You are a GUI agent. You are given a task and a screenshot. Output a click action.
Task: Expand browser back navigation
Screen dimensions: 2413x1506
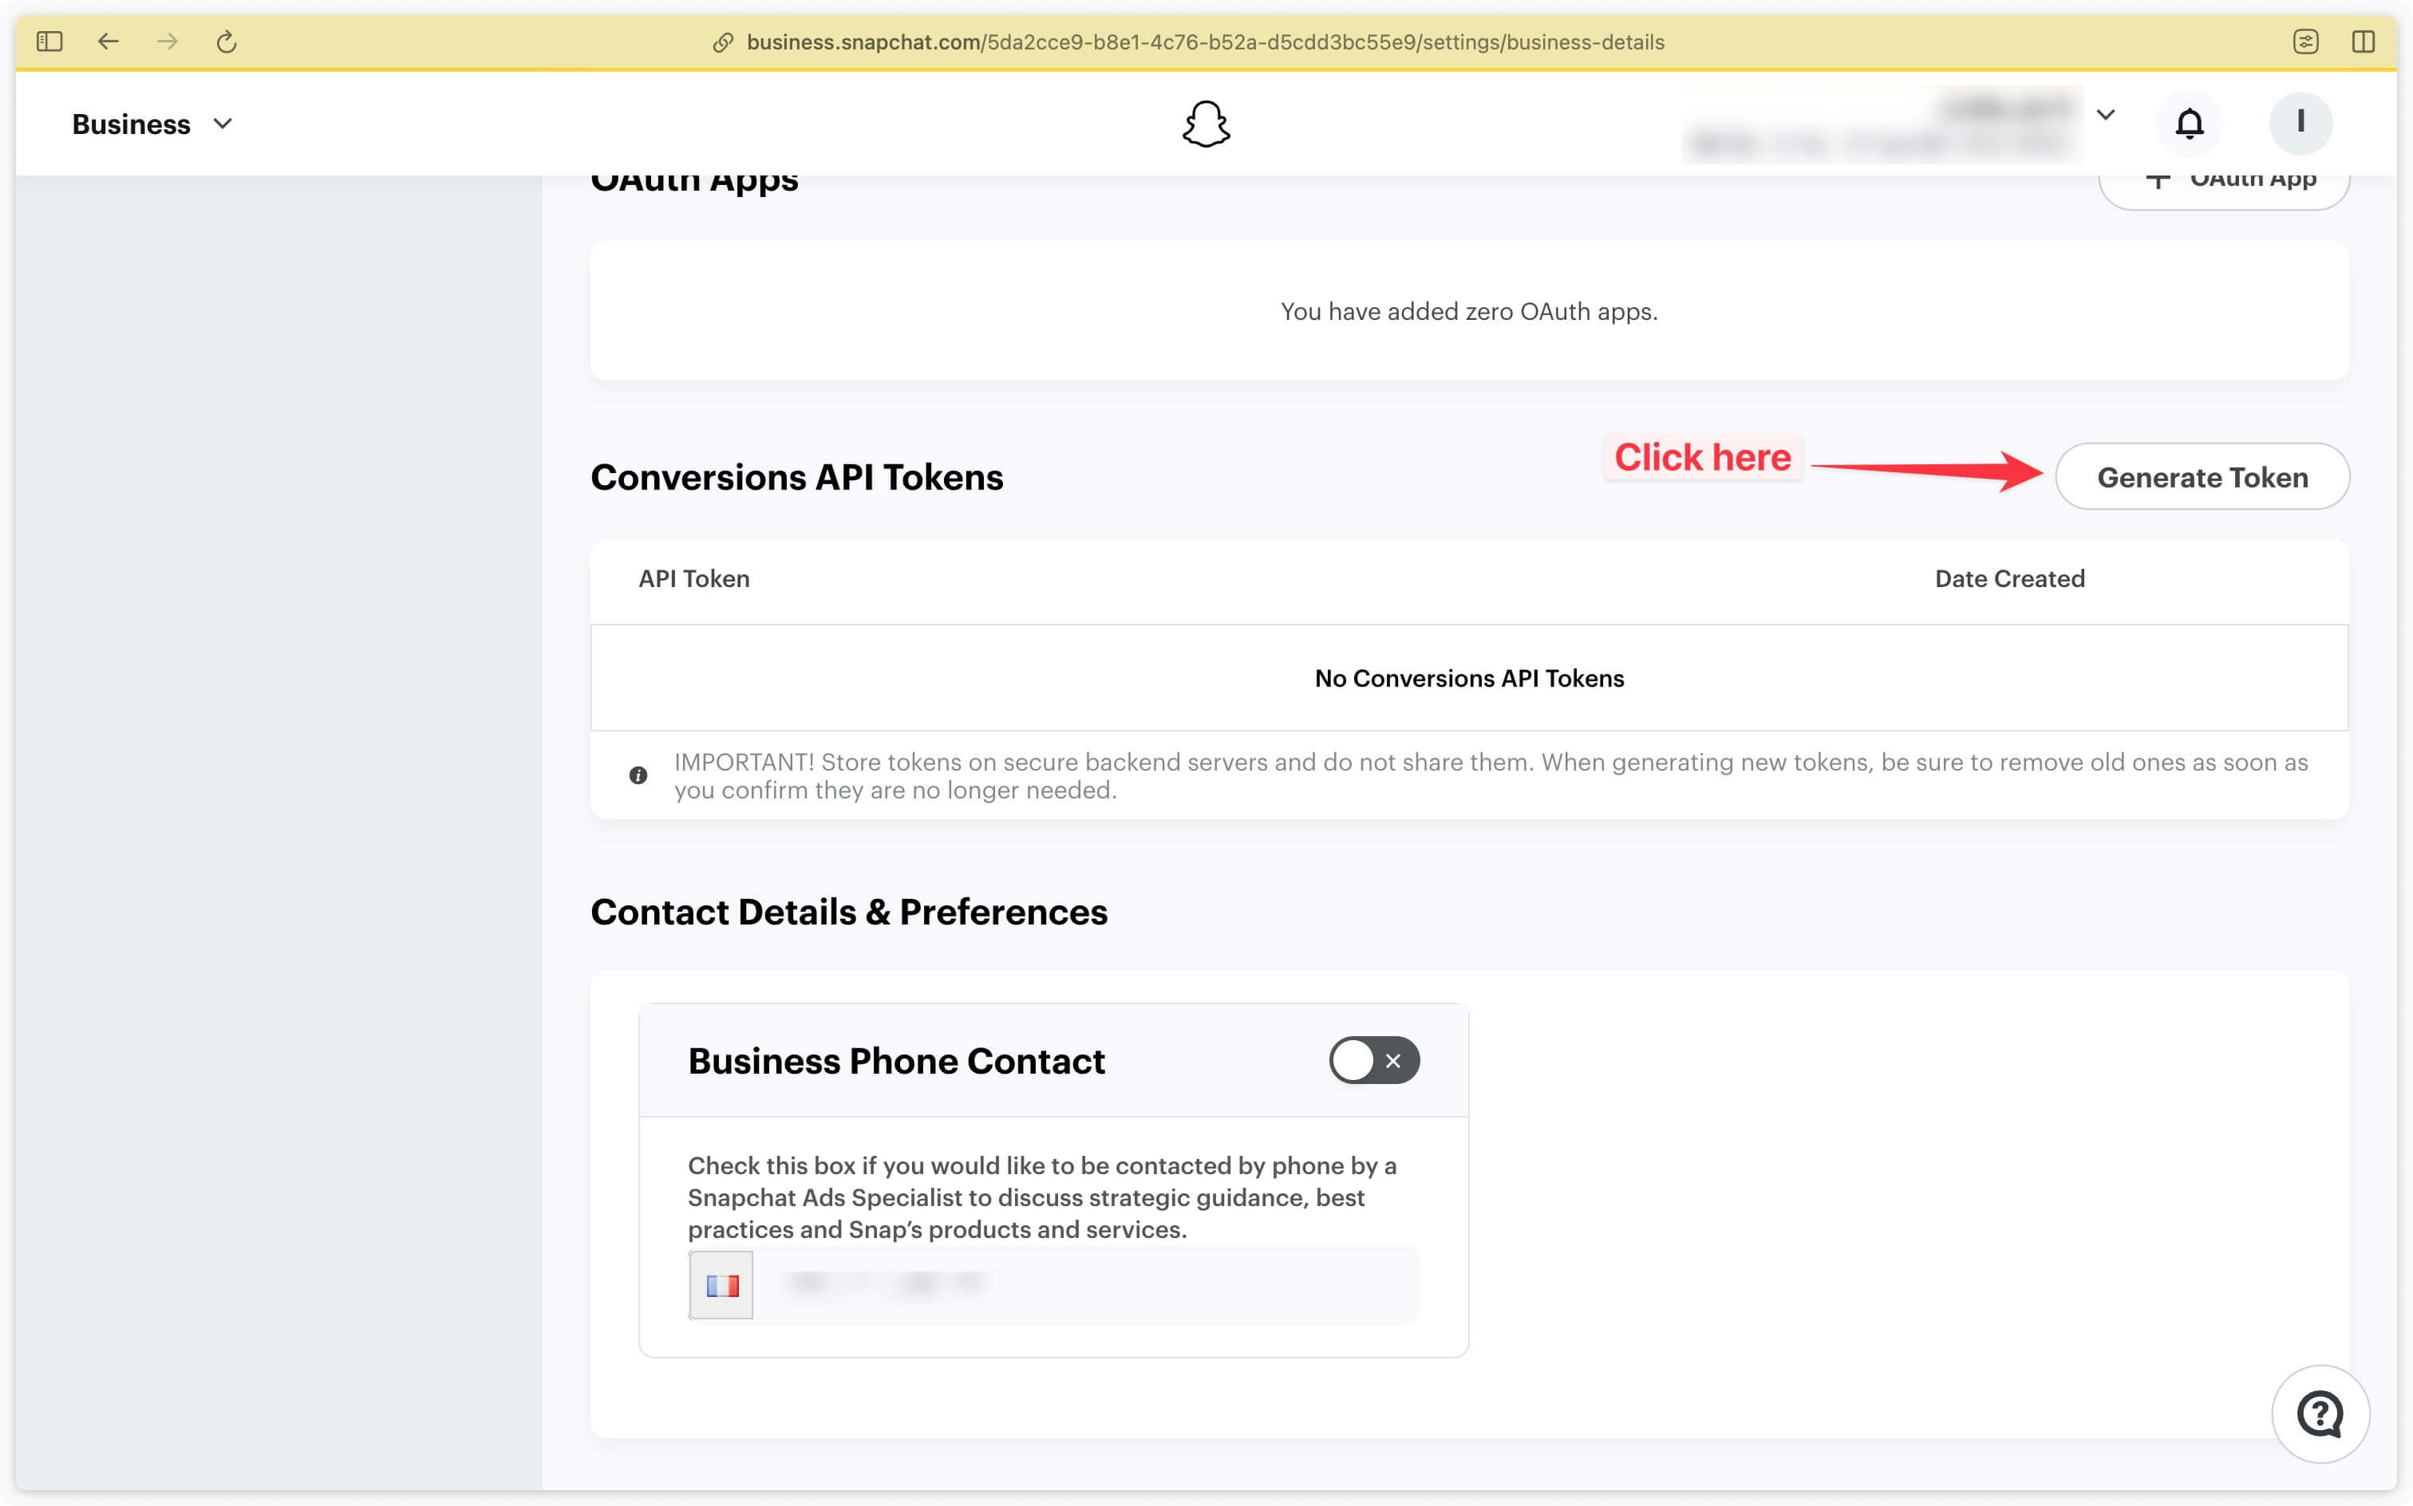[108, 40]
